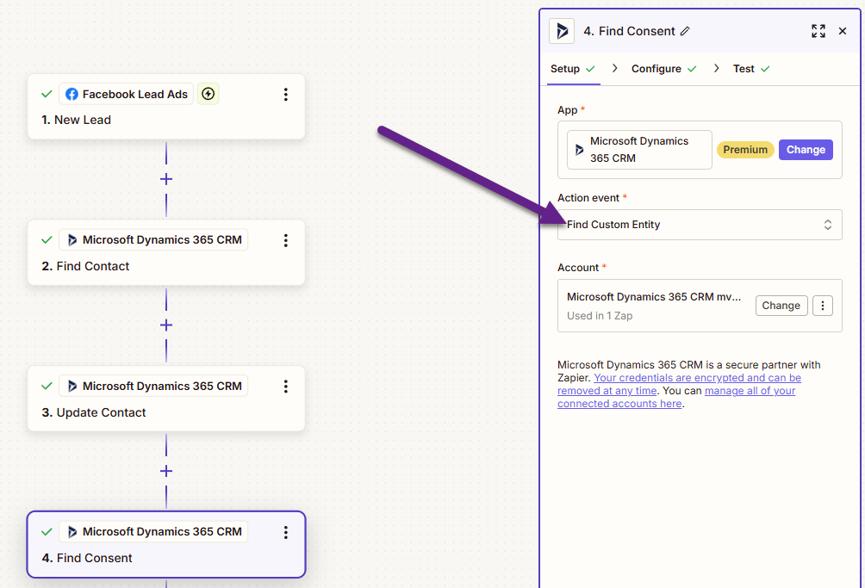Open three-dot menu on Update Contact step
The image size is (865, 588).
click(286, 387)
